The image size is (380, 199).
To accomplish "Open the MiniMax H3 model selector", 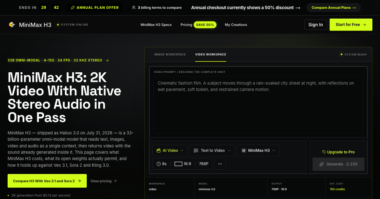I will pyautogui.click(x=258, y=150).
